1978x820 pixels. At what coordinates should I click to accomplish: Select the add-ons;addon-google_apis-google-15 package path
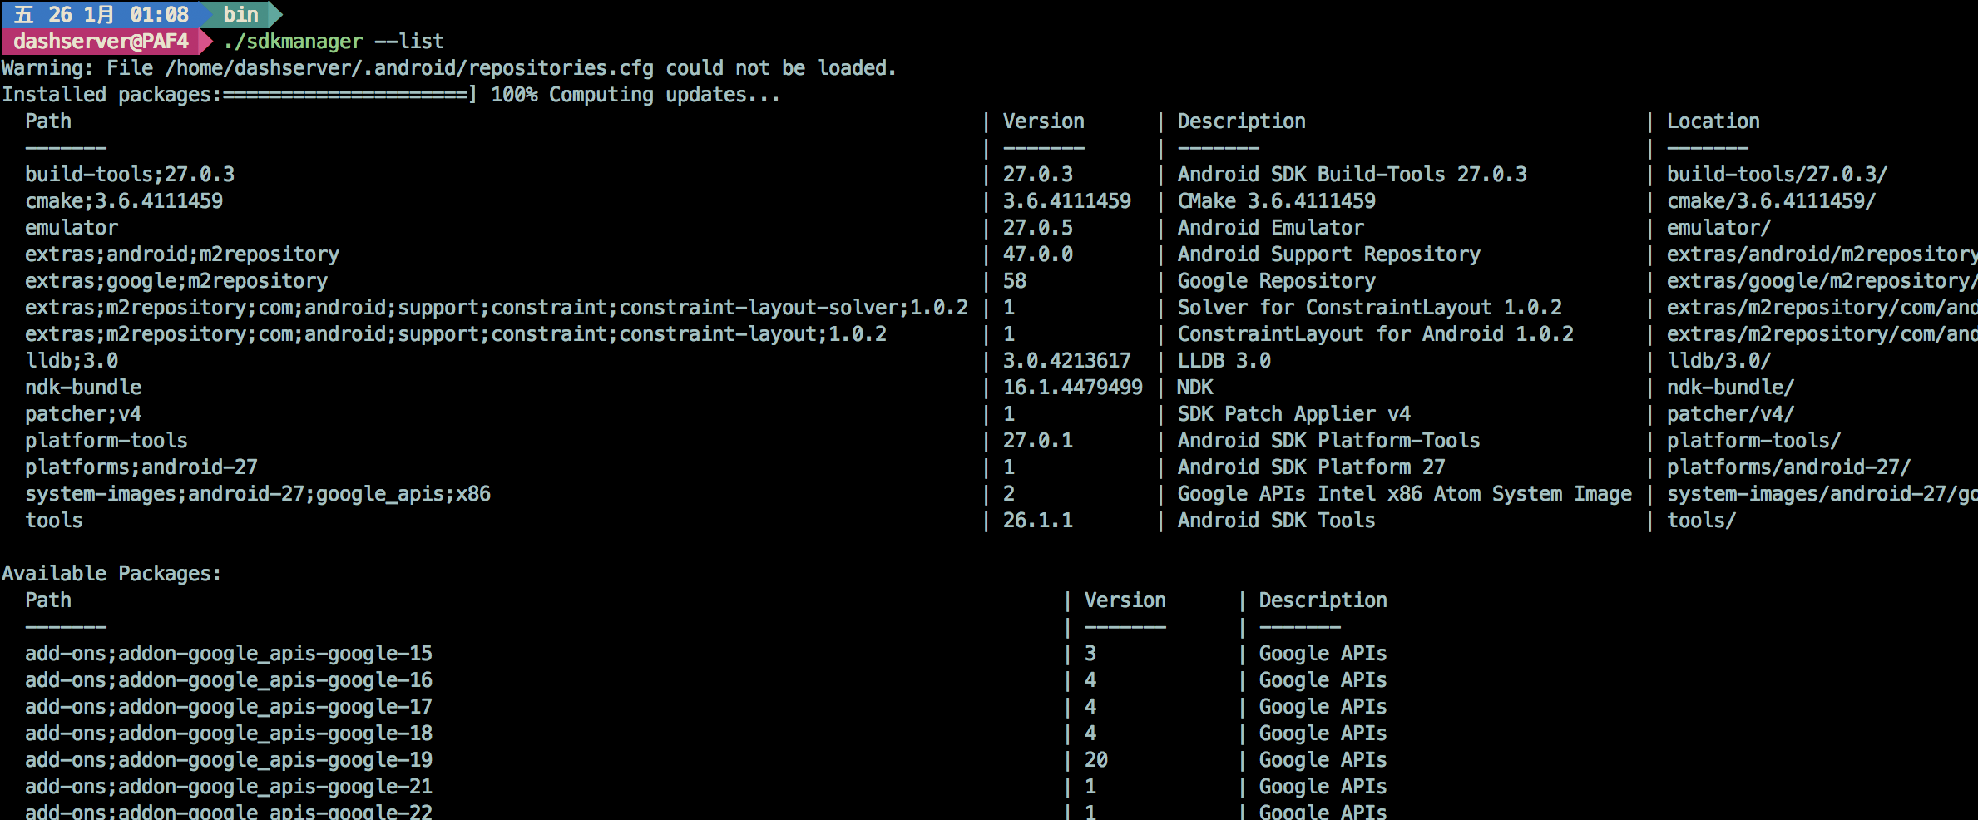tap(229, 653)
